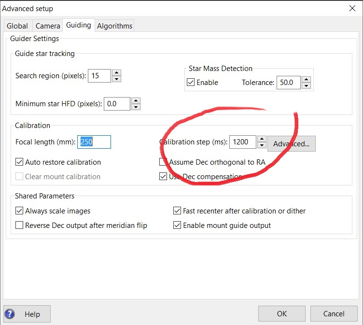Open Advanced calibration settings button

click(291, 144)
